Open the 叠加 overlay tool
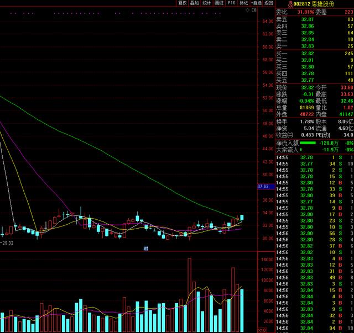The height and width of the screenshot is (333, 354). (194, 3)
